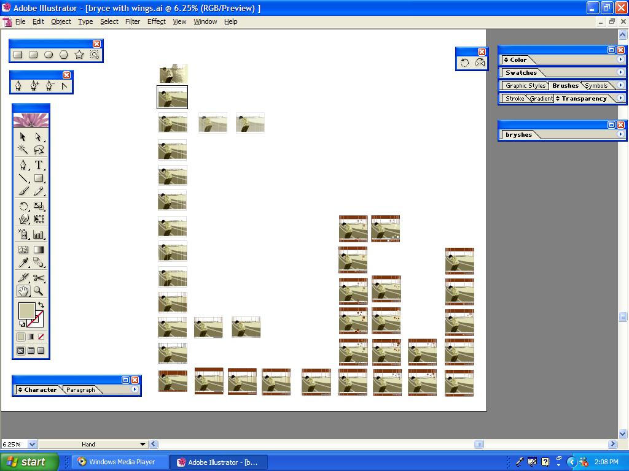This screenshot has width=629, height=471.
Task: Select the Free Transform tool
Action: [x=39, y=219]
